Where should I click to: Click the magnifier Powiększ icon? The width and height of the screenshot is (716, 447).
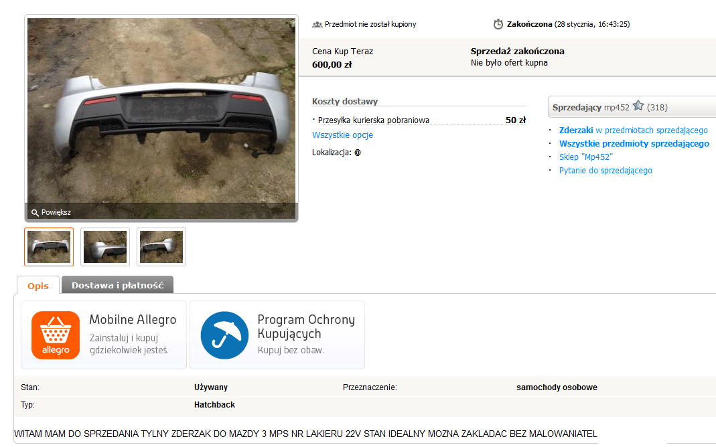coord(35,213)
